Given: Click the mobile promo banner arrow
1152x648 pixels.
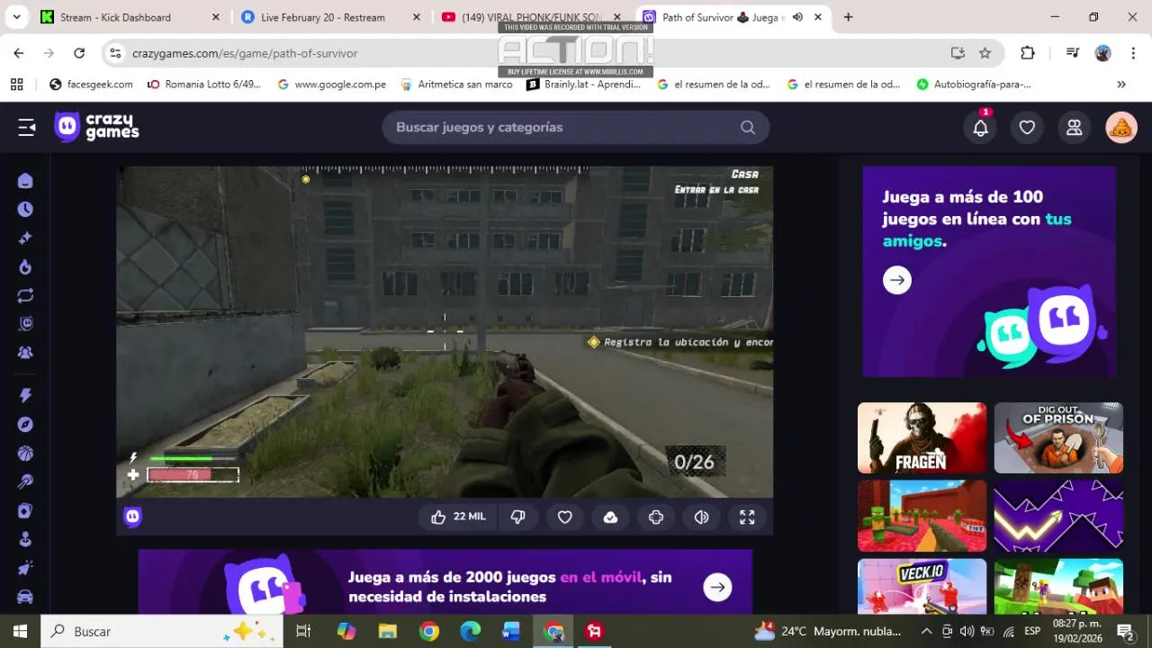Looking at the screenshot, I should 717,587.
